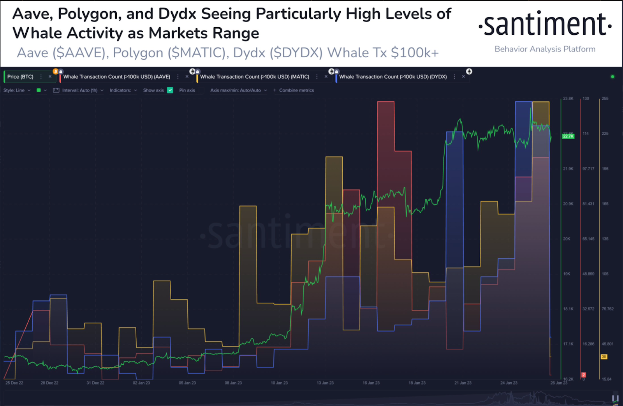
Task: Click the lock icon next to the Price (BTC) tab
Action: pyautogui.click(x=61, y=72)
